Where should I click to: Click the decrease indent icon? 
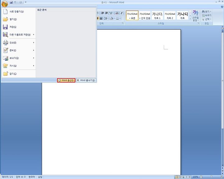(x=102, y=13)
